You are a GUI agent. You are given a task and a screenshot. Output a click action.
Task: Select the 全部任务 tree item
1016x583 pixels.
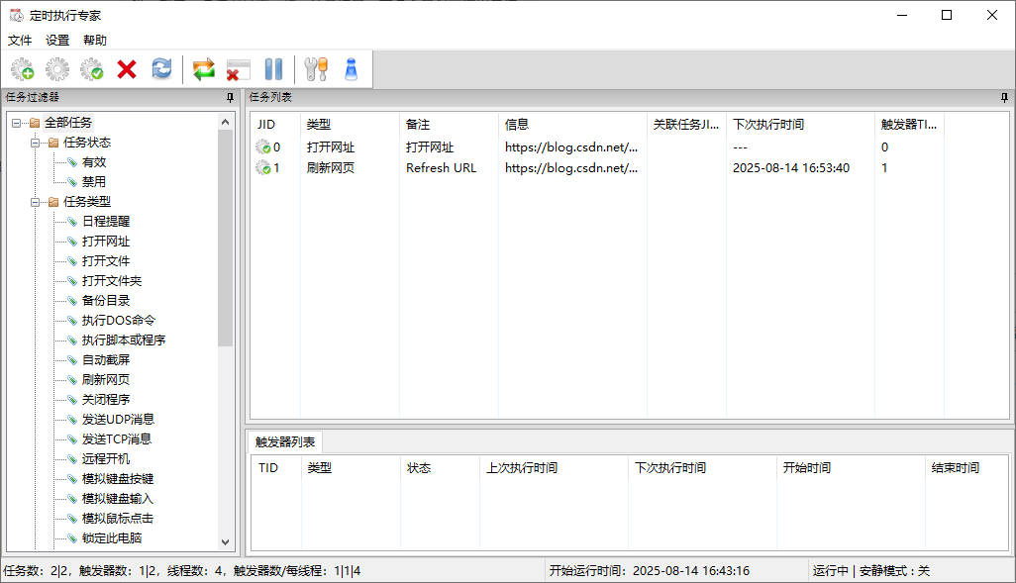click(68, 123)
